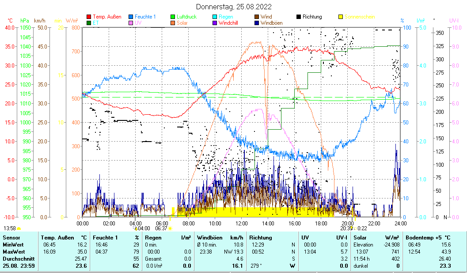This screenshot has width=467, height=273.
Task: Click the '12:00' time axis label
Action: pos(242,223)
